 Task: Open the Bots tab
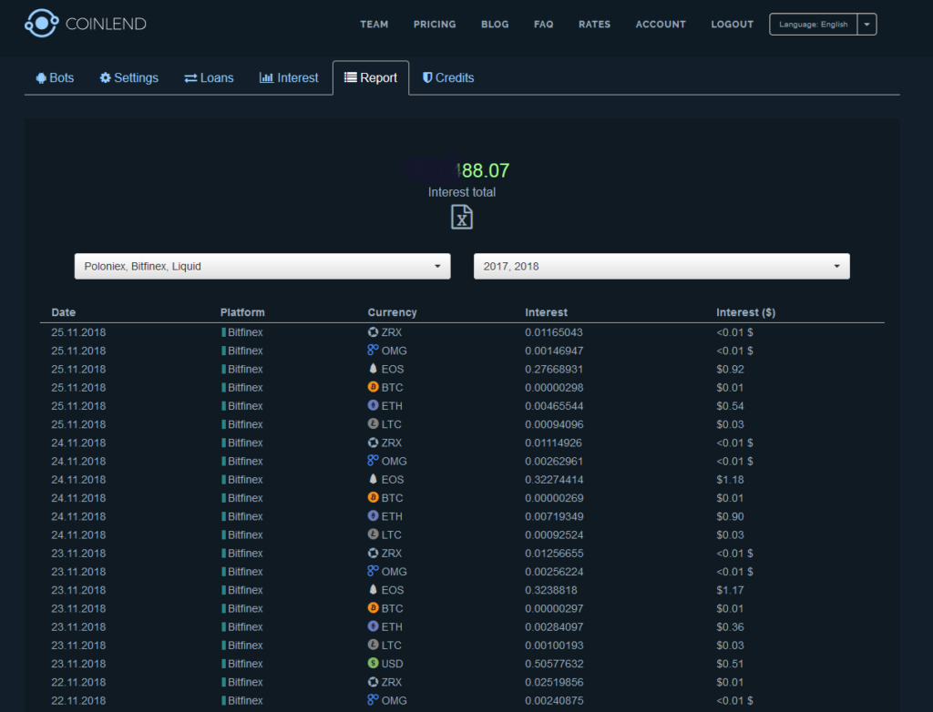pos(55,78)
